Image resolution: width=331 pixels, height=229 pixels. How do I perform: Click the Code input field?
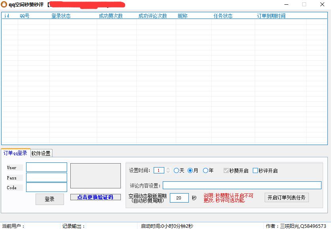47,187
